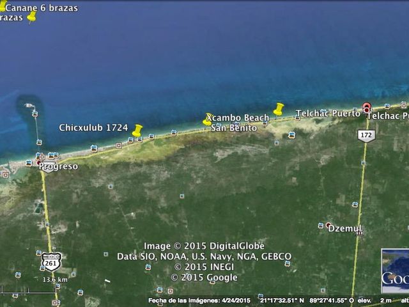This screenshot has width=409, height=307.
Task: Select the San Benito label
Action: 234,128
